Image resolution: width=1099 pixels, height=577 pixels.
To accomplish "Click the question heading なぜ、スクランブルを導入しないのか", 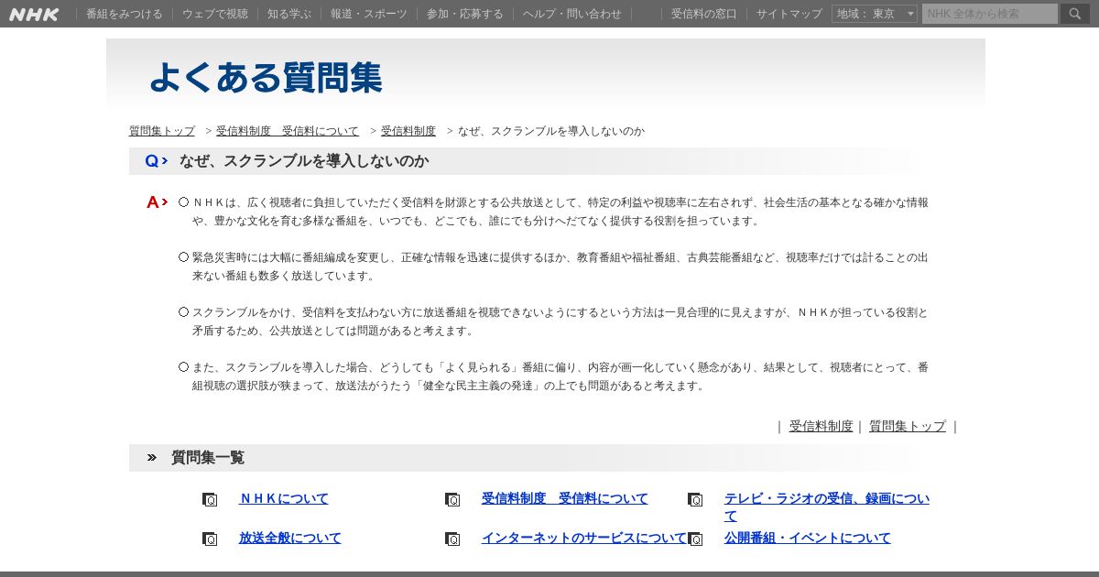I will (x=304, y=161).
